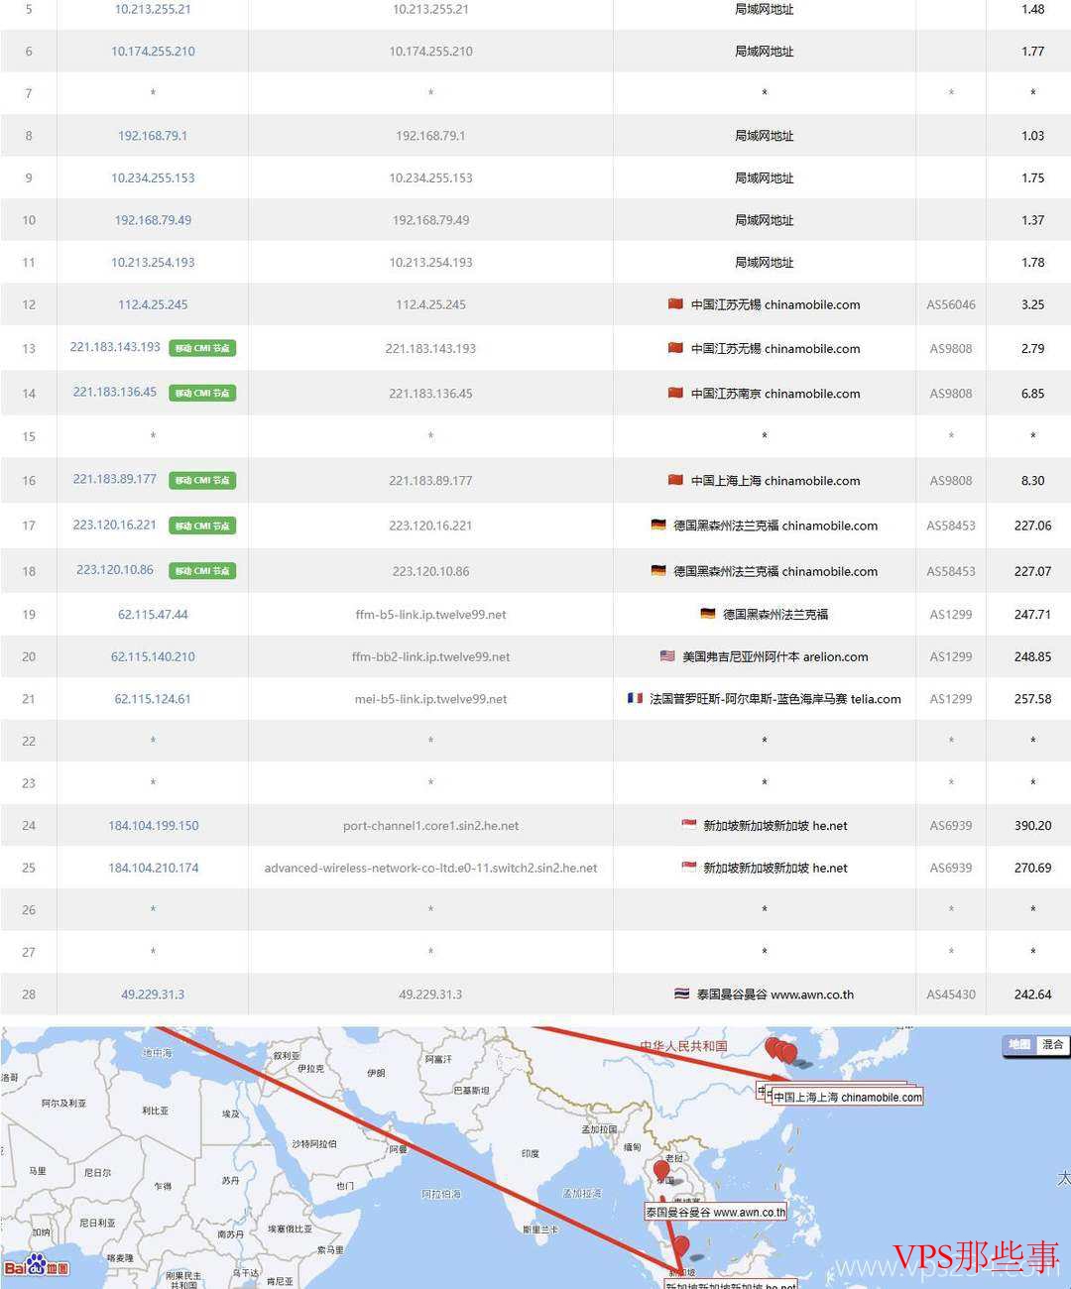
Task: Open the blue IP link 112.4.25.245 in hop 12
Action: point(153,304)
